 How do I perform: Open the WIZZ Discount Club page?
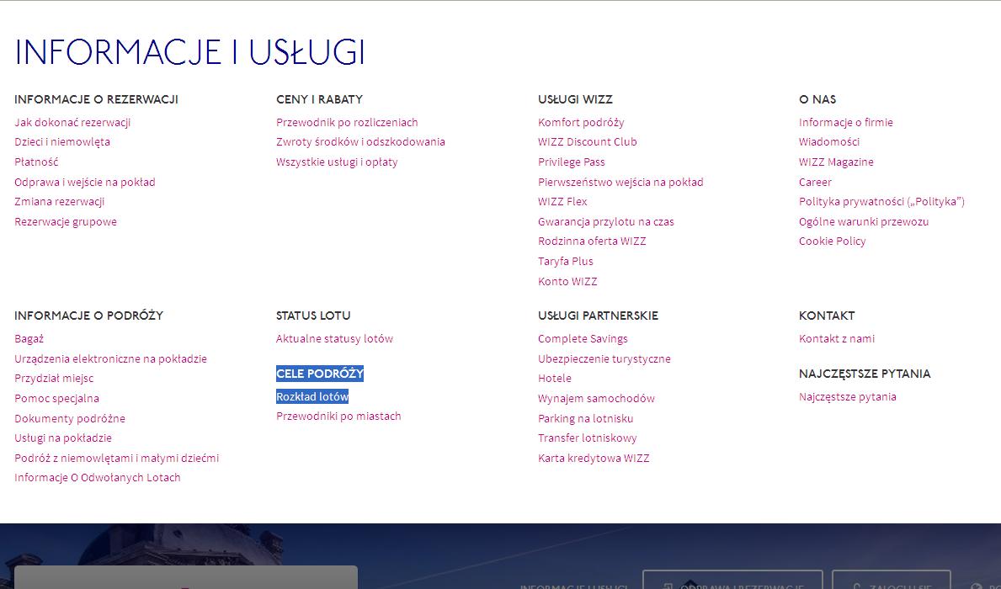pyautogui.click(x=588, y=141)
